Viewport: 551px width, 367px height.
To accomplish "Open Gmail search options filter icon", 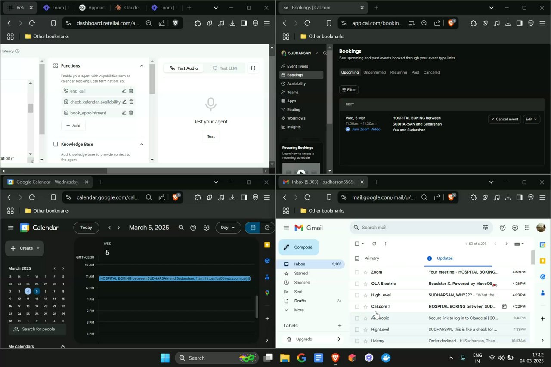I will [x=485, y=228].
